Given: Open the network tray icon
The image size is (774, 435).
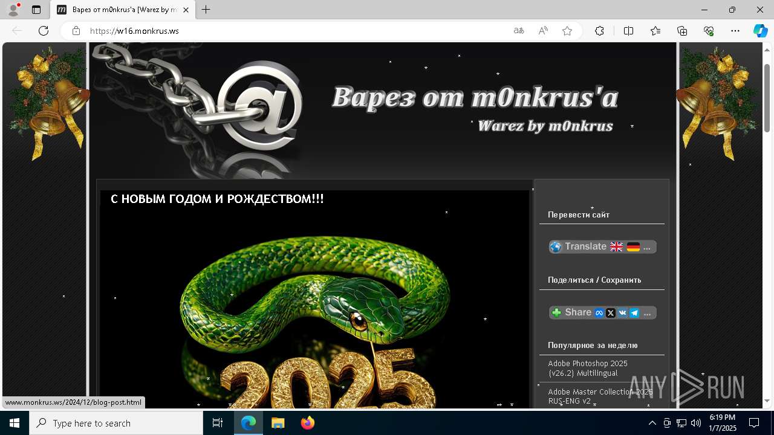Looking at the screenshot, I should [x=681, y=423].
